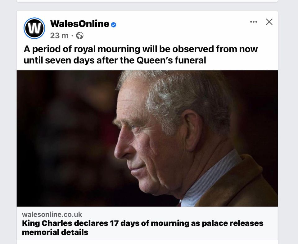The height and width of the screenshot is (244, 298).
Task: Click the blue verified badge
Action: [114, 24]
